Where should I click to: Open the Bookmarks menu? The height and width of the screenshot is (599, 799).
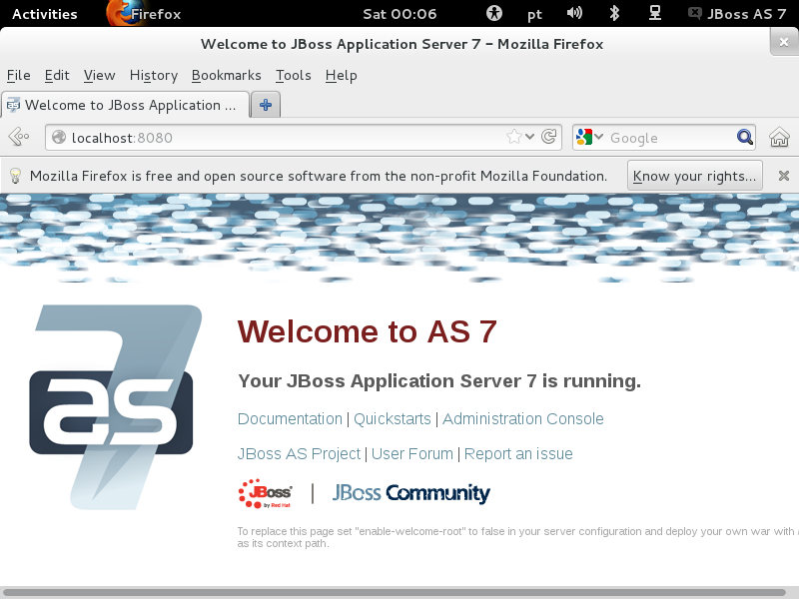pos(227,76)
